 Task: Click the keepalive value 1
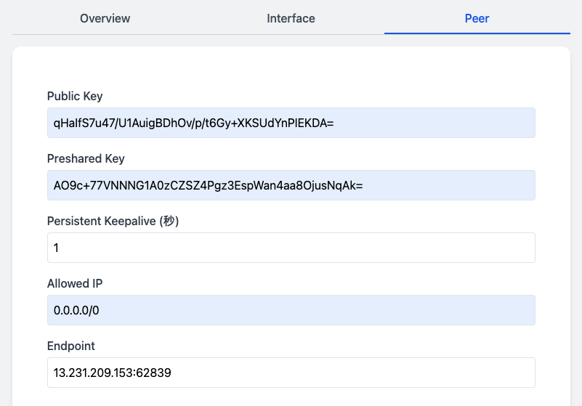(x=57, y=248)
